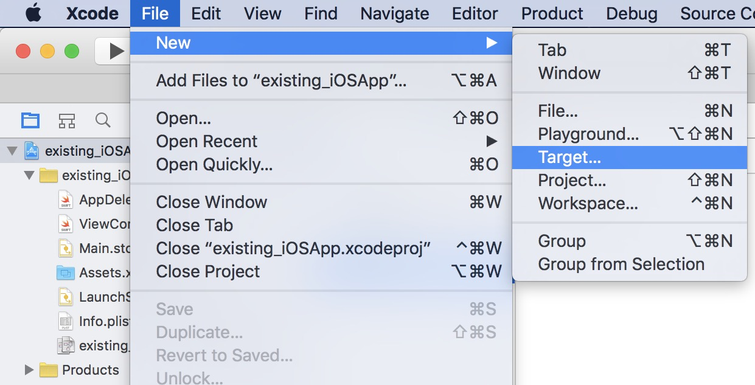
Task: Select the Info.plist file row
Action: click(x=65, y=321)
